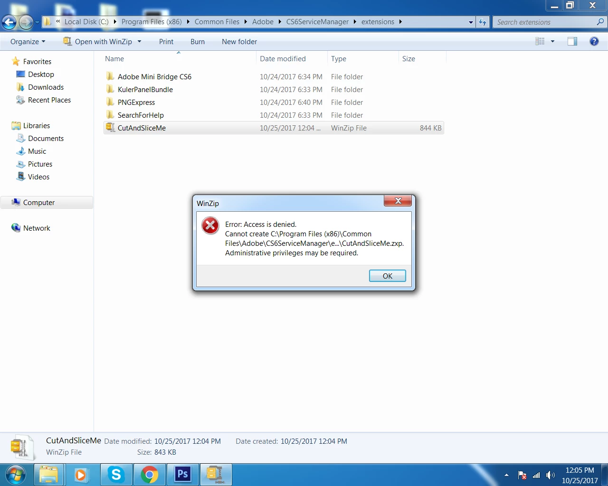This screenshot has width=608, height=486.
Task: Show hidden icons in system tray
Action: click(x=506, y=475)
